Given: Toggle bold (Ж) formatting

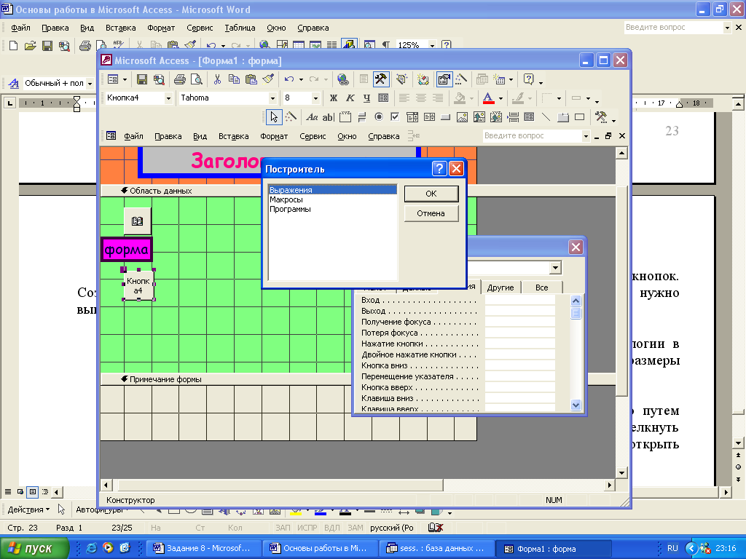Looking at the screenshot, I should (333, 98).
